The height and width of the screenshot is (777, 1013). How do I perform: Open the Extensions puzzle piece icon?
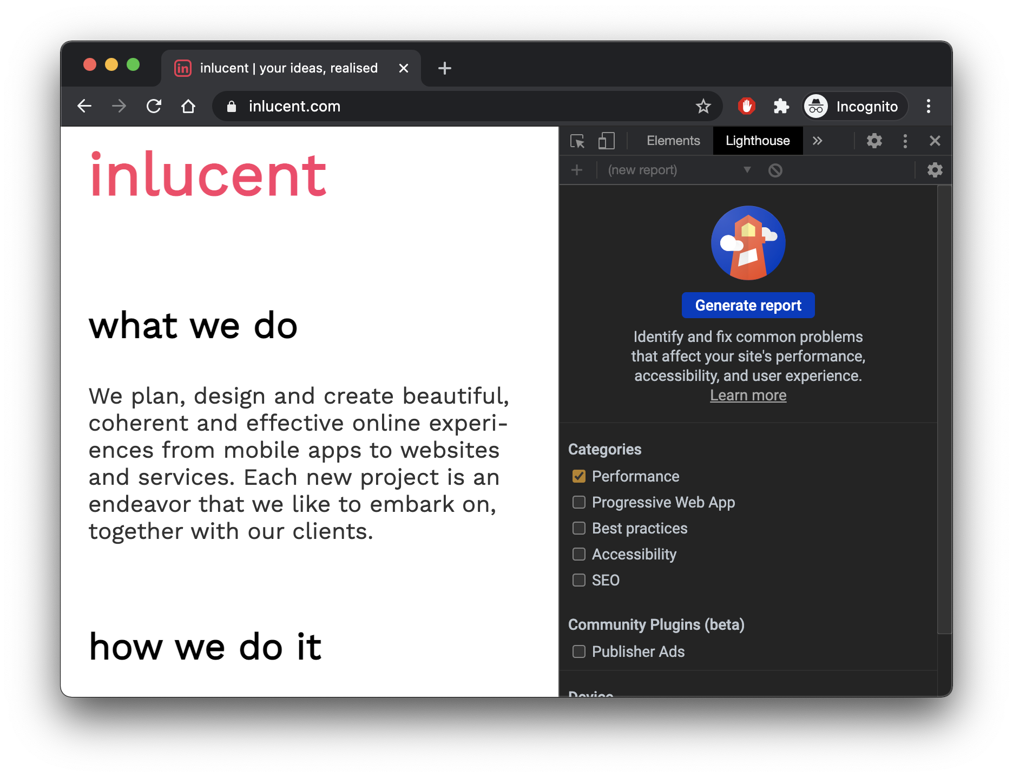[x=781, y=107]
